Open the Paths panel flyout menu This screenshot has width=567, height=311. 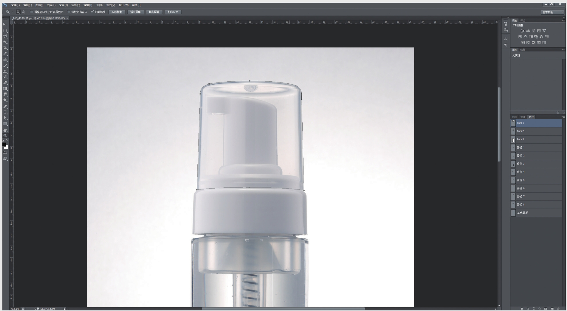563,117
